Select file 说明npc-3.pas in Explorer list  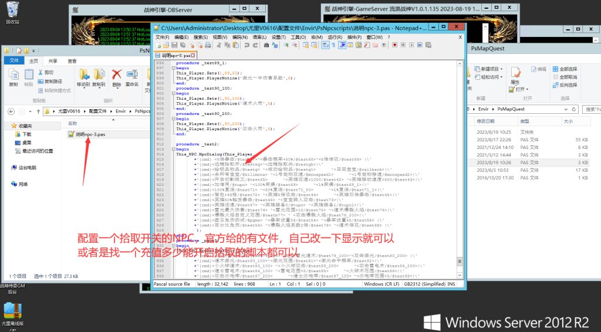(109, 134)
